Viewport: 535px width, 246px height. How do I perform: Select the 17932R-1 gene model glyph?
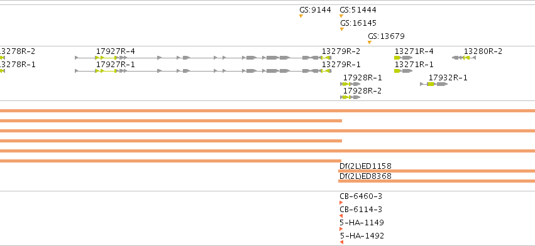coord(434,84)
